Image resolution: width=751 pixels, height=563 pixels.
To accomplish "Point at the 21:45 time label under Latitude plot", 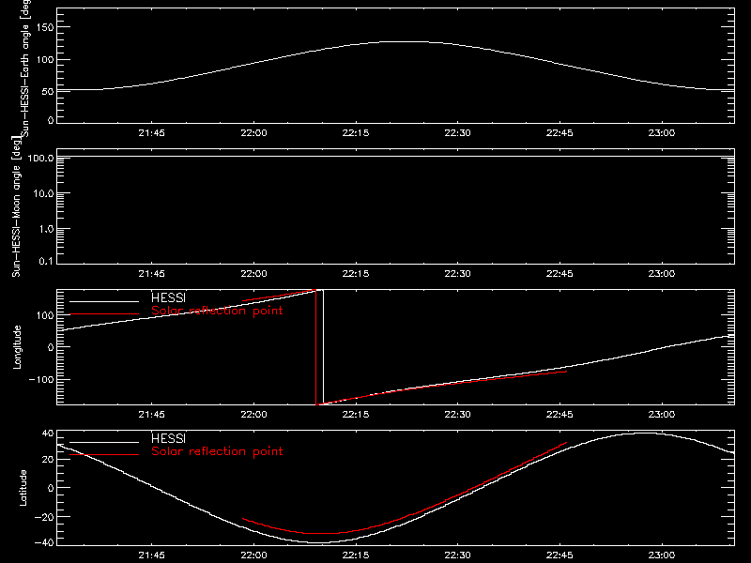I will point(151,555).
